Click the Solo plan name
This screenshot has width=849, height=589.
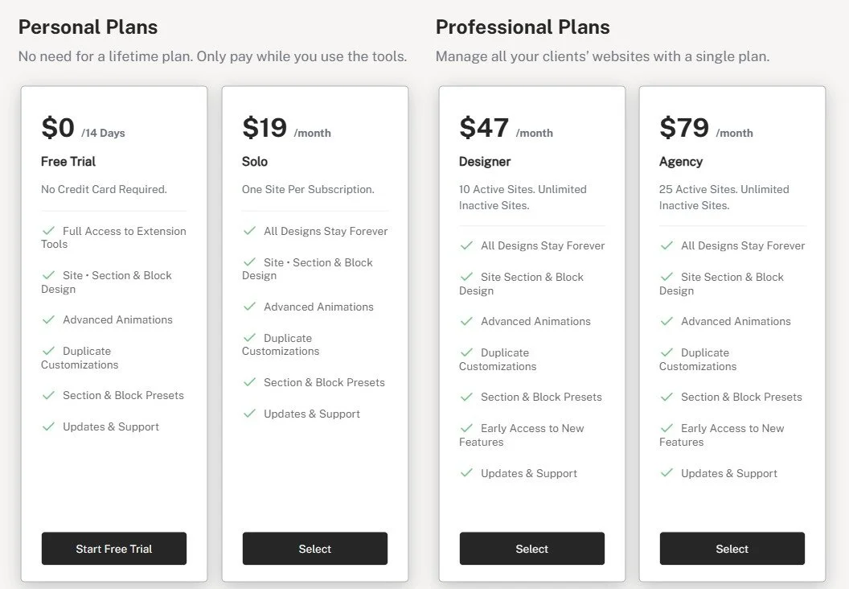(255, 162)
